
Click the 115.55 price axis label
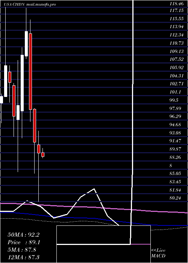point(177,19)
